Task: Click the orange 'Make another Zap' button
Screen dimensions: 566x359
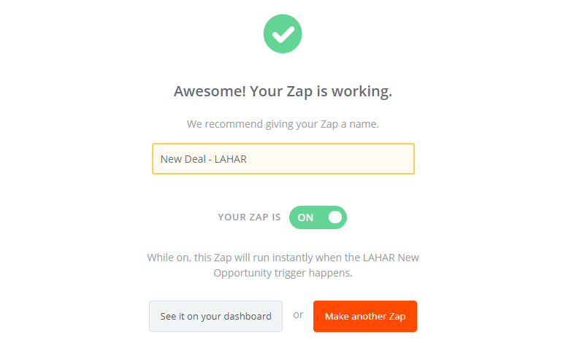Action: pos(365,316)
